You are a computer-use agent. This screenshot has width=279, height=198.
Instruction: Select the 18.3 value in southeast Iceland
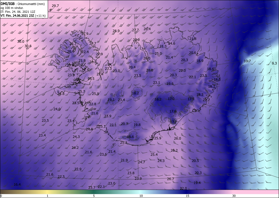pyautogui.click(x=200, y=95)
